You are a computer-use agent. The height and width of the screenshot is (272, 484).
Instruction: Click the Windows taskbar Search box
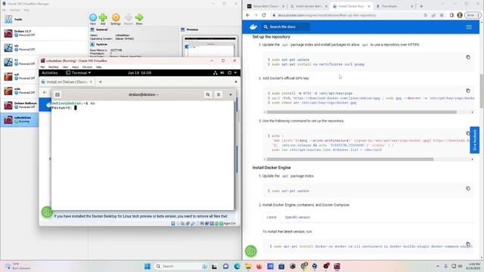point(181,266)
